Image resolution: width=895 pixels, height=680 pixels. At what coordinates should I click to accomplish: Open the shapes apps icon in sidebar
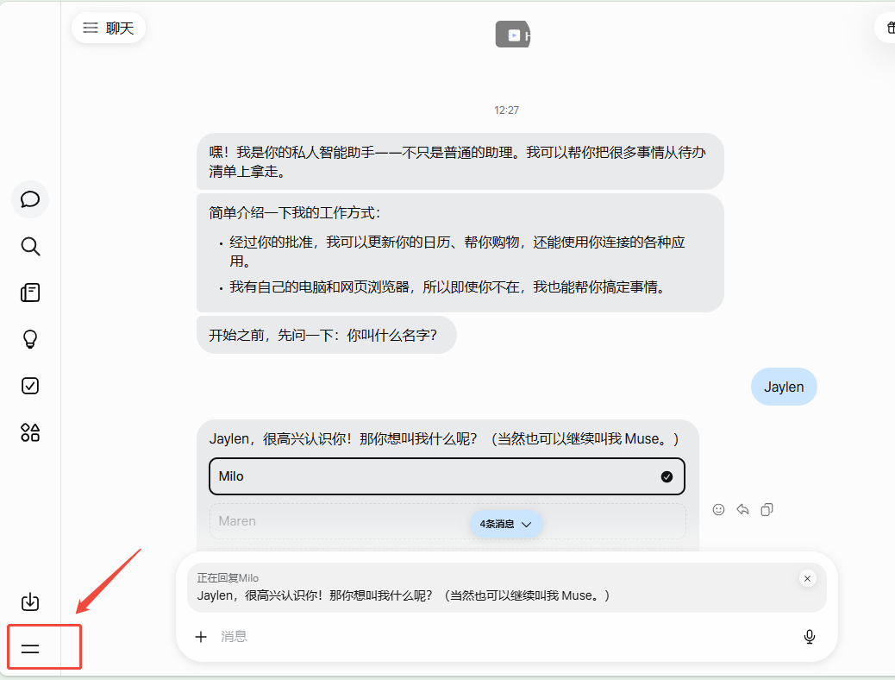29,432
